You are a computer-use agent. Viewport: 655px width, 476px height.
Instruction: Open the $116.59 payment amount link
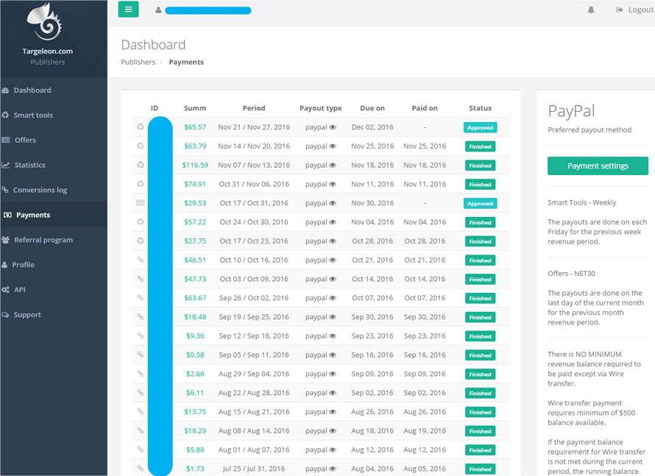(x=195, y=166)
